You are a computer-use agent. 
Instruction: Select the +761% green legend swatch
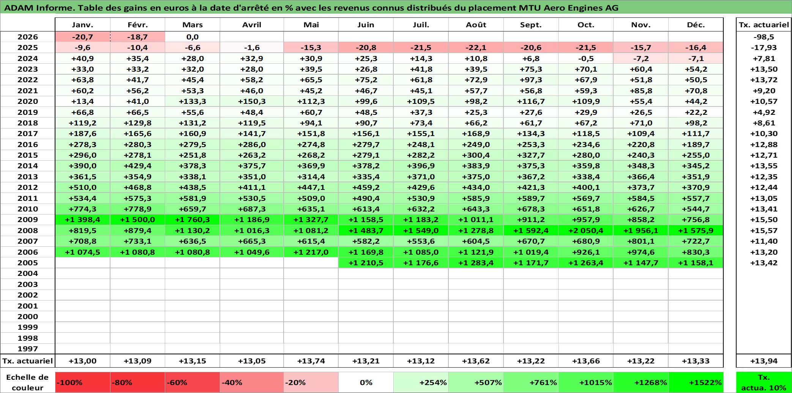(531, 382)
